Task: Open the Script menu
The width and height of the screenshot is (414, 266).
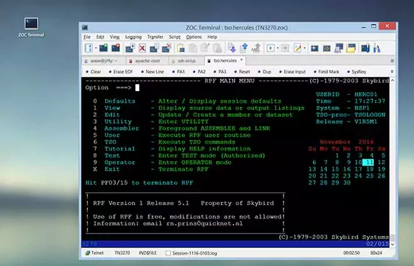Action: click(174, 37)
